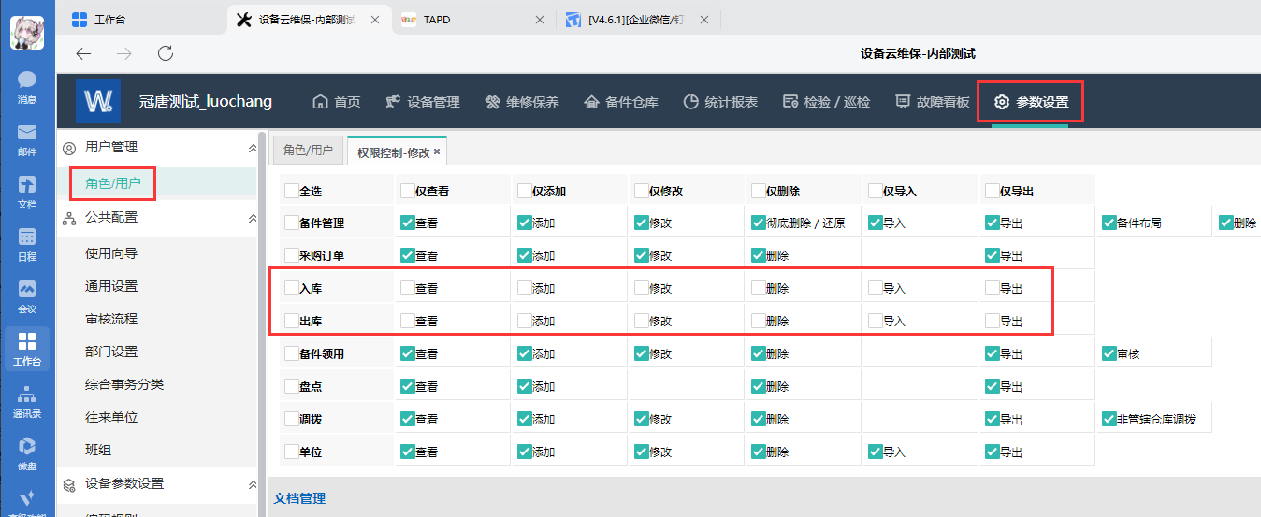Collapse the 公共配置 section
1261x517 pixels.
[252, 218]
